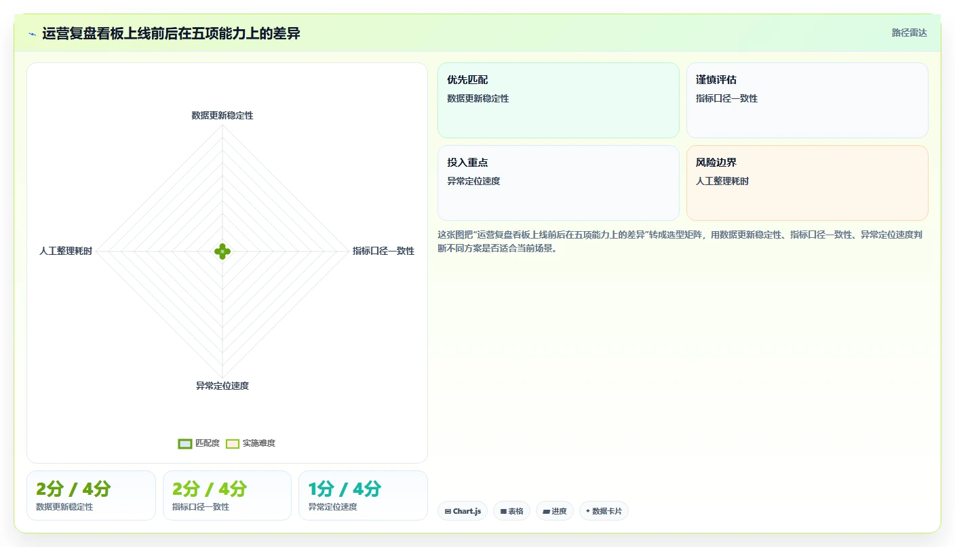Click 指标口径一致性 text in 谨慎评估 card
This screenshot has width=955, height=547.
[727, 99]
